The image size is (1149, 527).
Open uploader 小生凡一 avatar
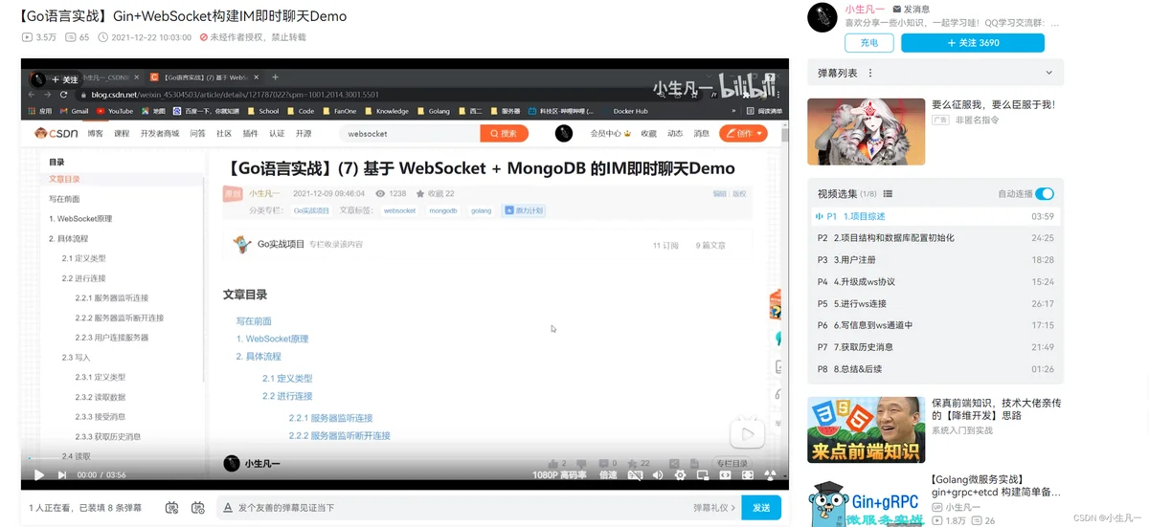pyautogui.click(x=822, y=17)
